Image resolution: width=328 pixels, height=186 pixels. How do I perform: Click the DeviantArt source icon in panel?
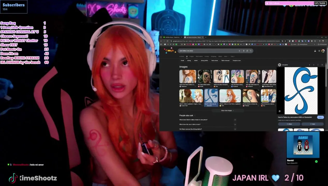[280, 65]
